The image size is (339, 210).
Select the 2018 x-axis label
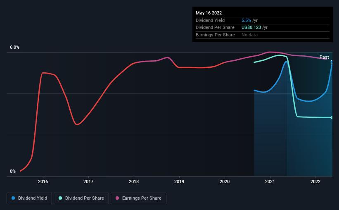(x=134, y=181)
